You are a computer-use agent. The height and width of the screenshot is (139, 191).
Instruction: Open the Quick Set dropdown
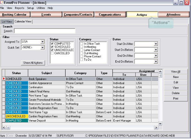click(x=42, y=47)
